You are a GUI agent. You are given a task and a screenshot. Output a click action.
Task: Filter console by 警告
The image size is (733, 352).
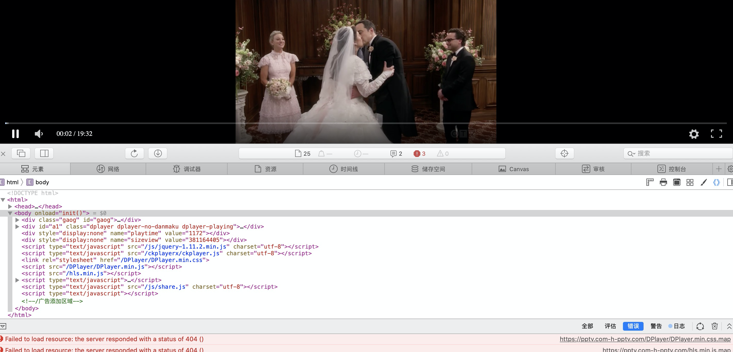coord(656,326)
